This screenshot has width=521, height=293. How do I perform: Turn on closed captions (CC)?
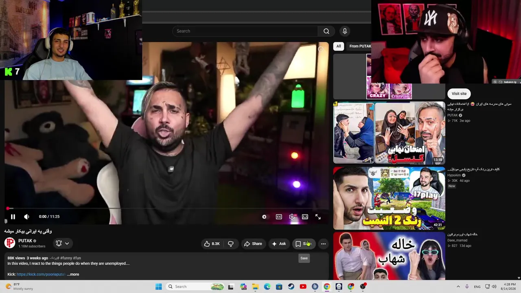point(279,217)
